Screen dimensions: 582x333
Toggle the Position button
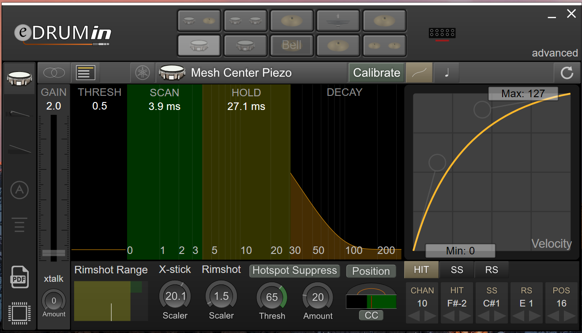tap(371, 271)
